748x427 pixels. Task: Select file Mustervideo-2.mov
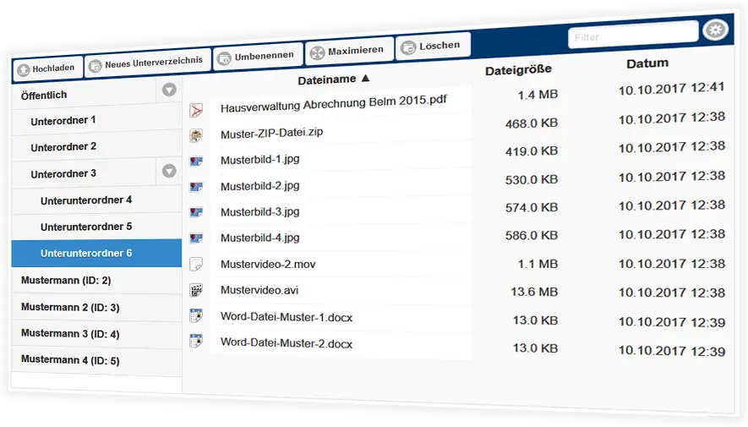pos(268,265)
